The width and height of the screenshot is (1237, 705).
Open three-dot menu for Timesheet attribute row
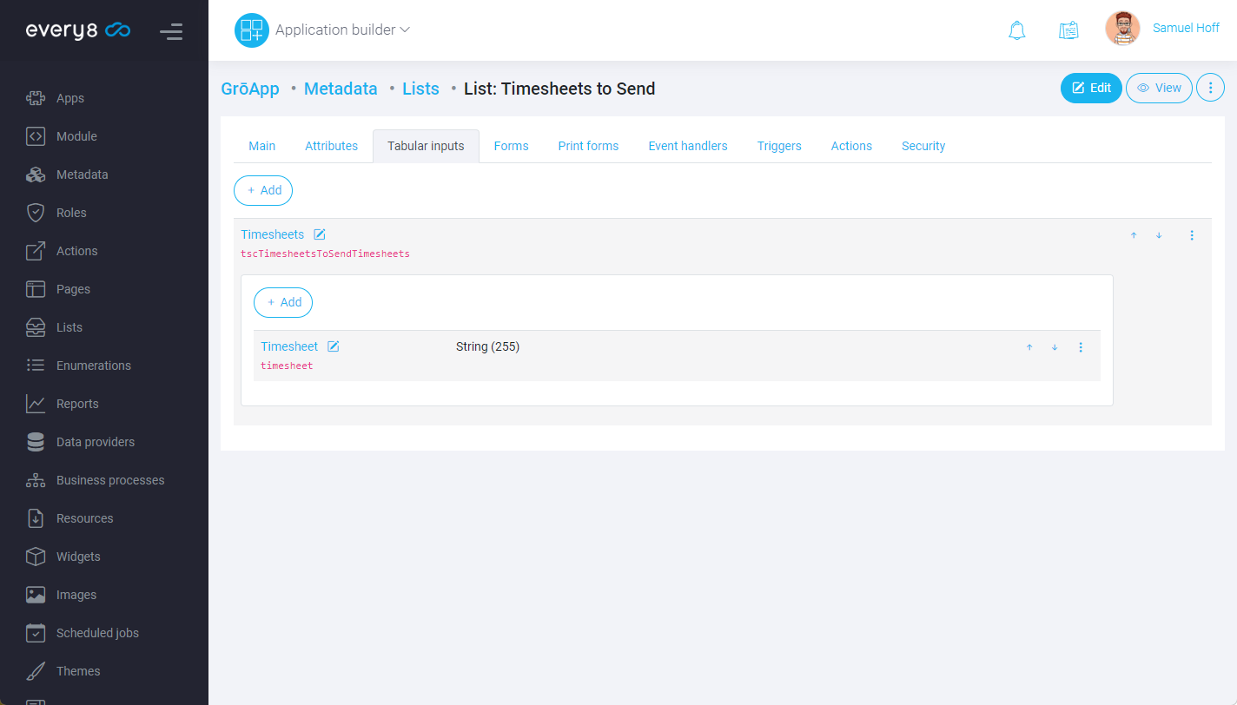[1081, 347]
